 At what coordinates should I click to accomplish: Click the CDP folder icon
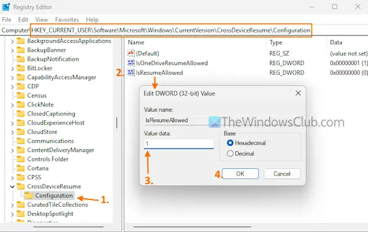[21, 87]
